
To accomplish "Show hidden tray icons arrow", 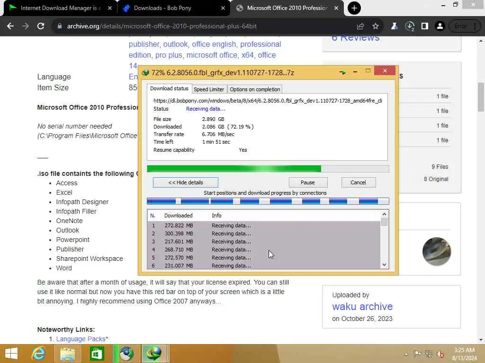I will (x=406, y=354).
